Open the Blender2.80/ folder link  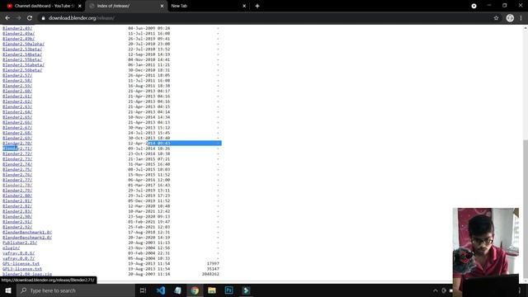(x=17, y=196)
